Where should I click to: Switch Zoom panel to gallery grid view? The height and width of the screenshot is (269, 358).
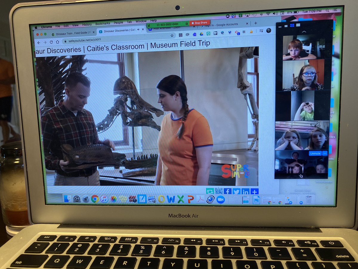(292, 26)
